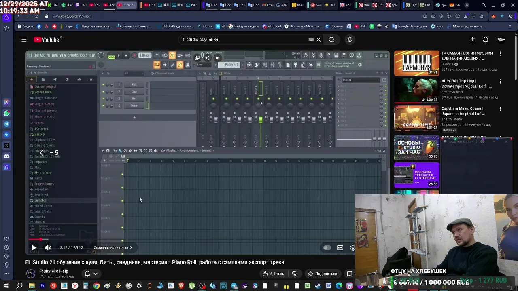Open the Samples folder in browser
Image resolution: width=518 pixels, height=291 pixels.
tap(38, 200)
